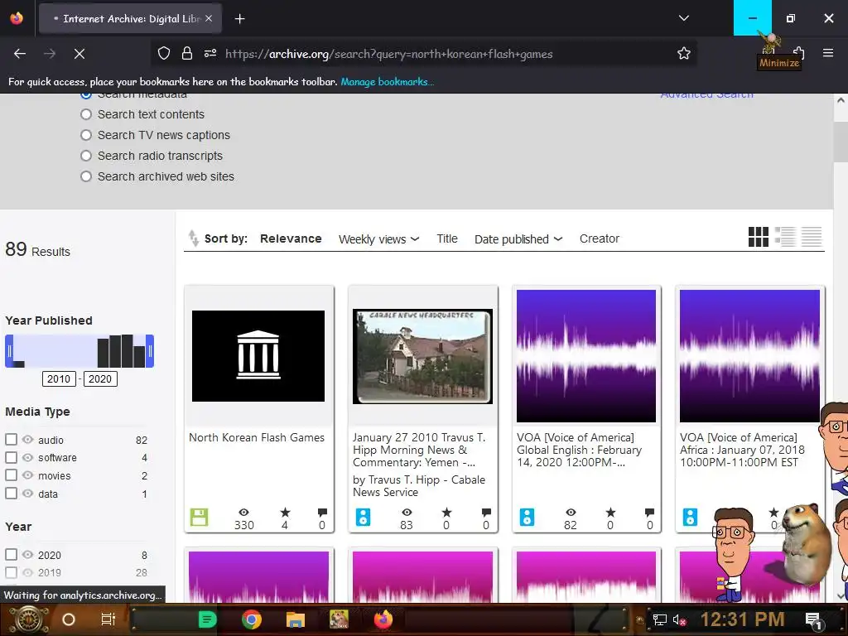848x636 pixels.
Task: Open extensions puzzle icon in toolbar
Action: point(799,52)
